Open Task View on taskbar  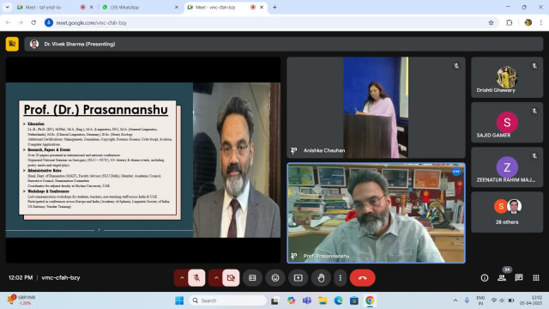pos(274,300)
